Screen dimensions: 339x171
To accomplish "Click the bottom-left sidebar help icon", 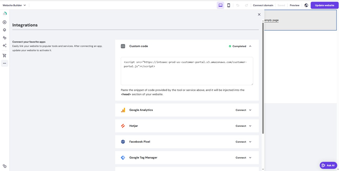I will (x=5, y=166).
